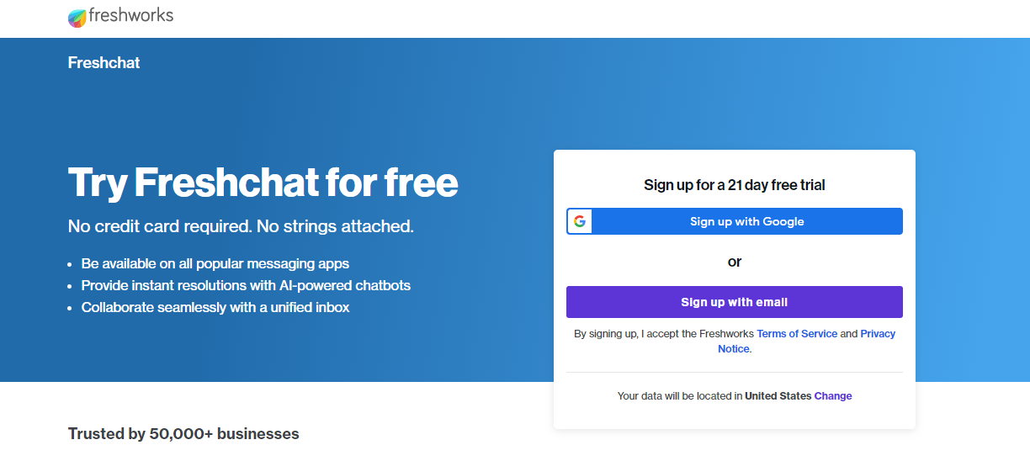Click the 'Trusted by 50,000+ businesses' heading
The height and width of the screenshot is (461, 1030).
[183, 434]
